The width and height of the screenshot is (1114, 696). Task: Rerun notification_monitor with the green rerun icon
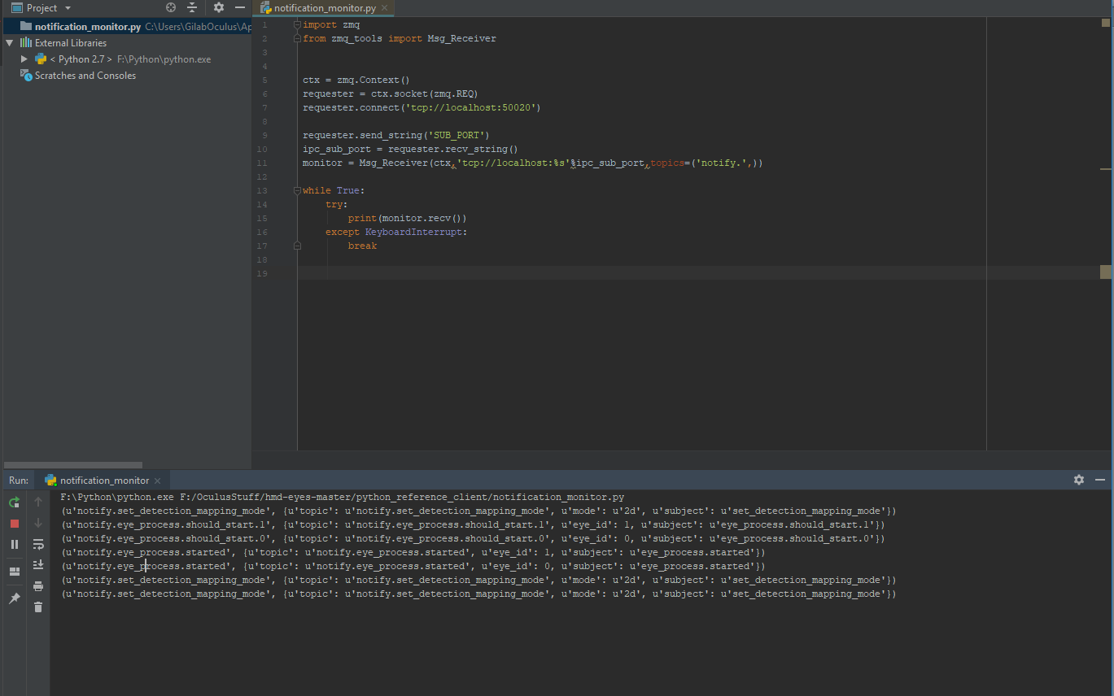click(14, 502)
